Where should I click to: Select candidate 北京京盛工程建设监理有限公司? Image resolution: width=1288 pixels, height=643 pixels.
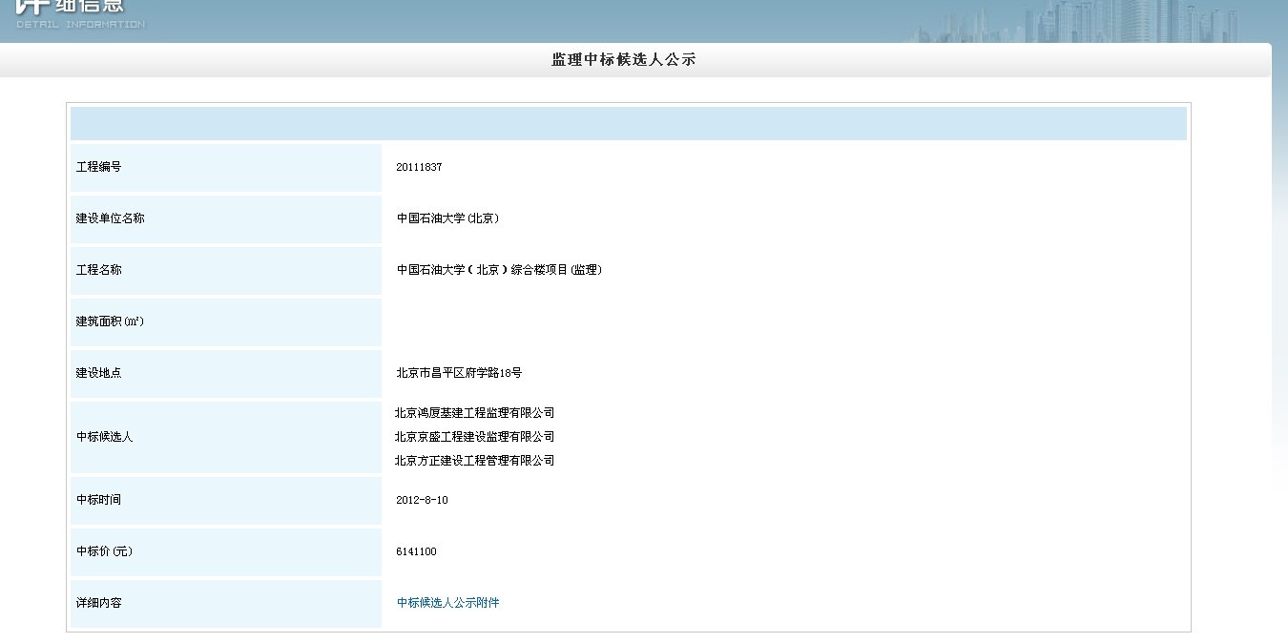(474, 437)
